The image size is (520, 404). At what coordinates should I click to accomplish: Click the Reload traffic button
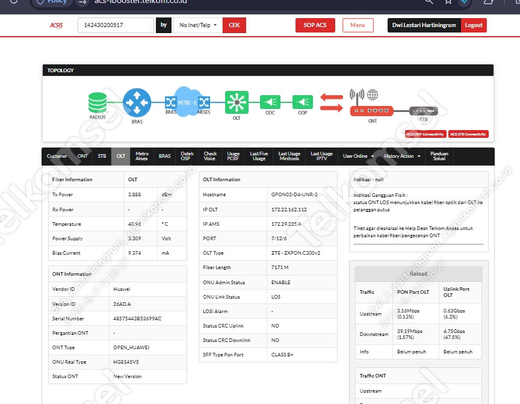pyautogui.click(x=418, y=274)
